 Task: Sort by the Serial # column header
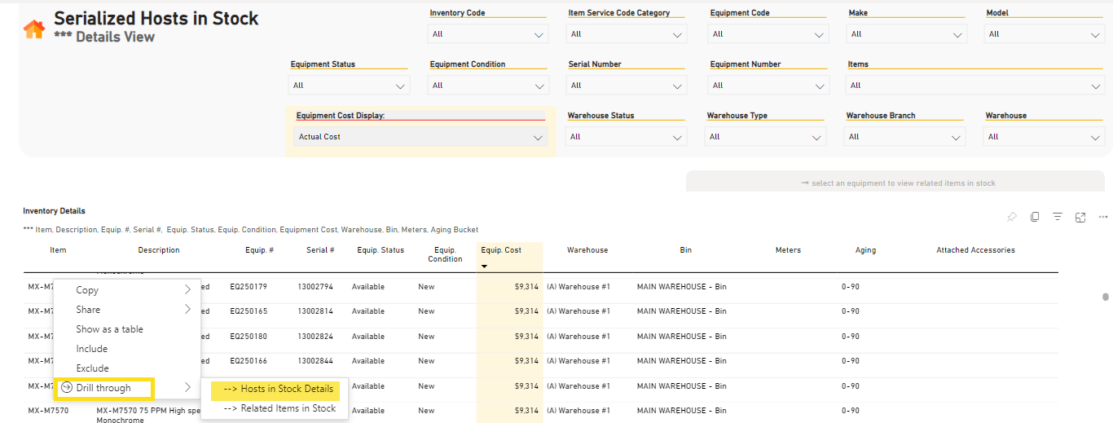click(320, 250)
